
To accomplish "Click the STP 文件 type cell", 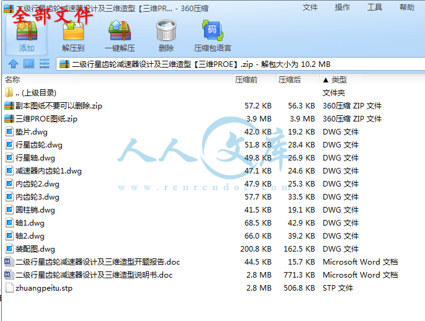I will tap(338, 288).
